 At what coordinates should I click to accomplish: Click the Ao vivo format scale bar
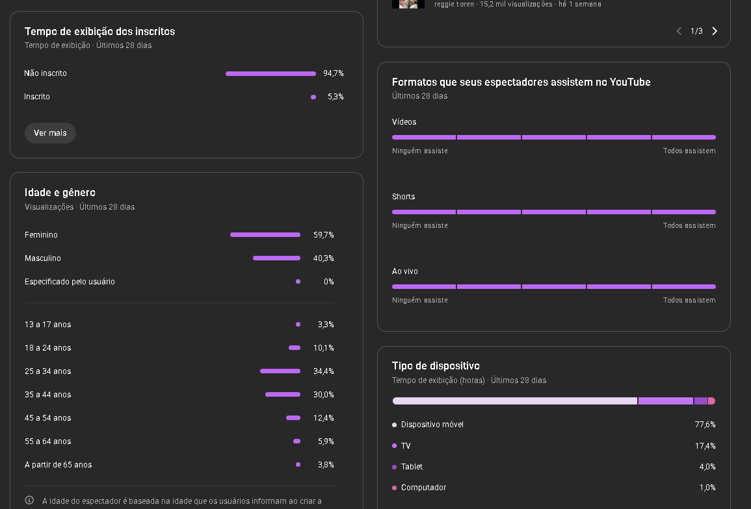click(553, 287)
